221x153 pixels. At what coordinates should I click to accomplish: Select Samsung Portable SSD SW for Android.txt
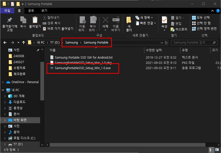(x=84, y=58)
